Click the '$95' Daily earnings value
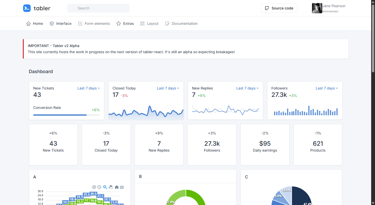375x205 pixels. pyautogui.click(x=265, y=143)
